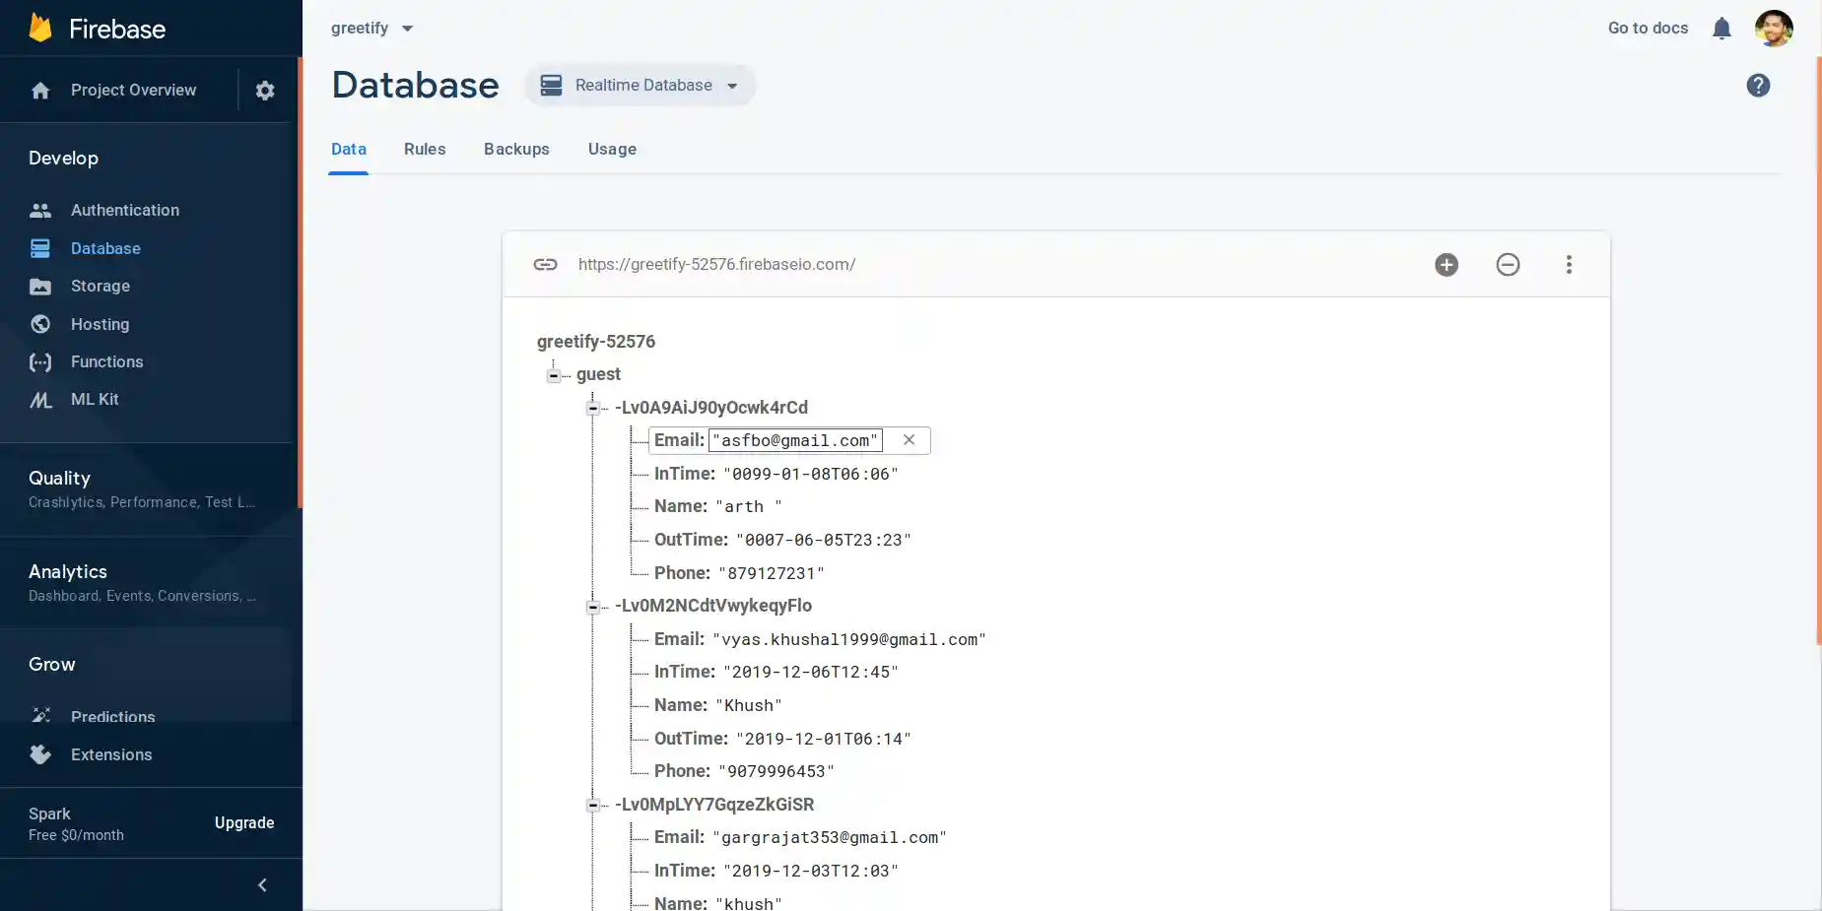The image size is (1822, 911).
Task: Click the project settings gear icon
Action: [x=264, y=91]
